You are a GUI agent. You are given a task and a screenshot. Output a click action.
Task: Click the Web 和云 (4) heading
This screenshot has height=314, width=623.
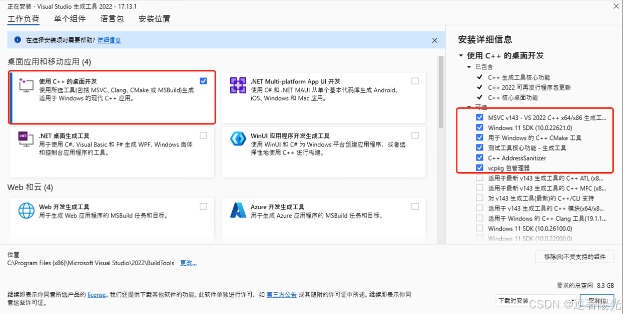pyautogui.click(x=30, y=187)
